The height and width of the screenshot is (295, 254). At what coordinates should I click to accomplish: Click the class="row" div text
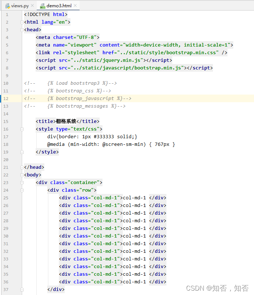pyautogui.click(x=78, y=190)
